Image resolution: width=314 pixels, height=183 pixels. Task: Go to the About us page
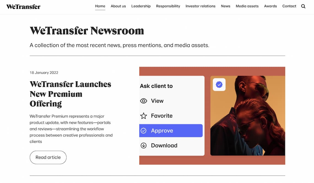(118, 6)
